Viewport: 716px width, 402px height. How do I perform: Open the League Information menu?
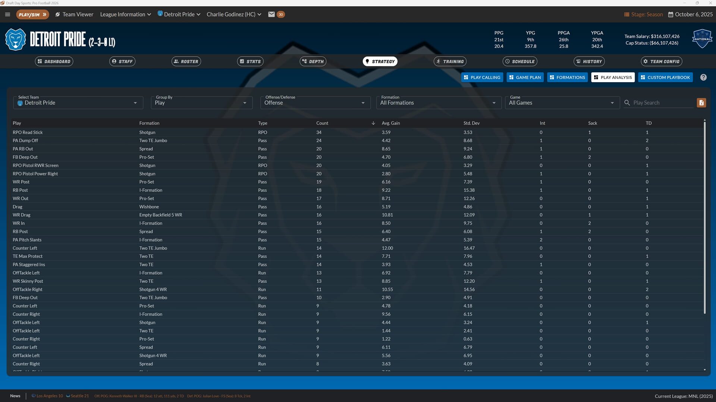pyautogui.click(x=125, y=14)
